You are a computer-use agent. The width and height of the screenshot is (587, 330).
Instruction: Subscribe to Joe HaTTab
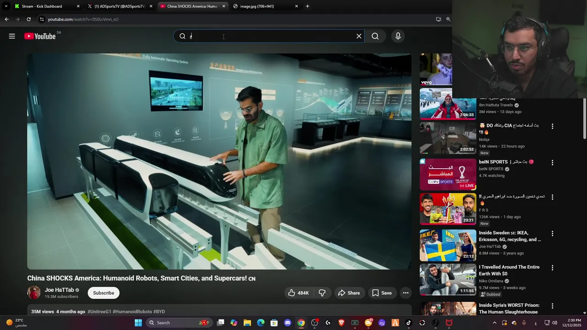(104, 293)
